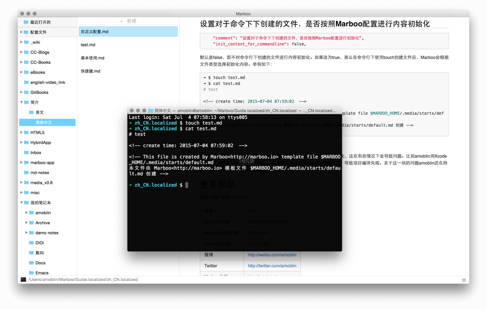
Task: Click the Inbox folder icon
Action: [26, 152]
